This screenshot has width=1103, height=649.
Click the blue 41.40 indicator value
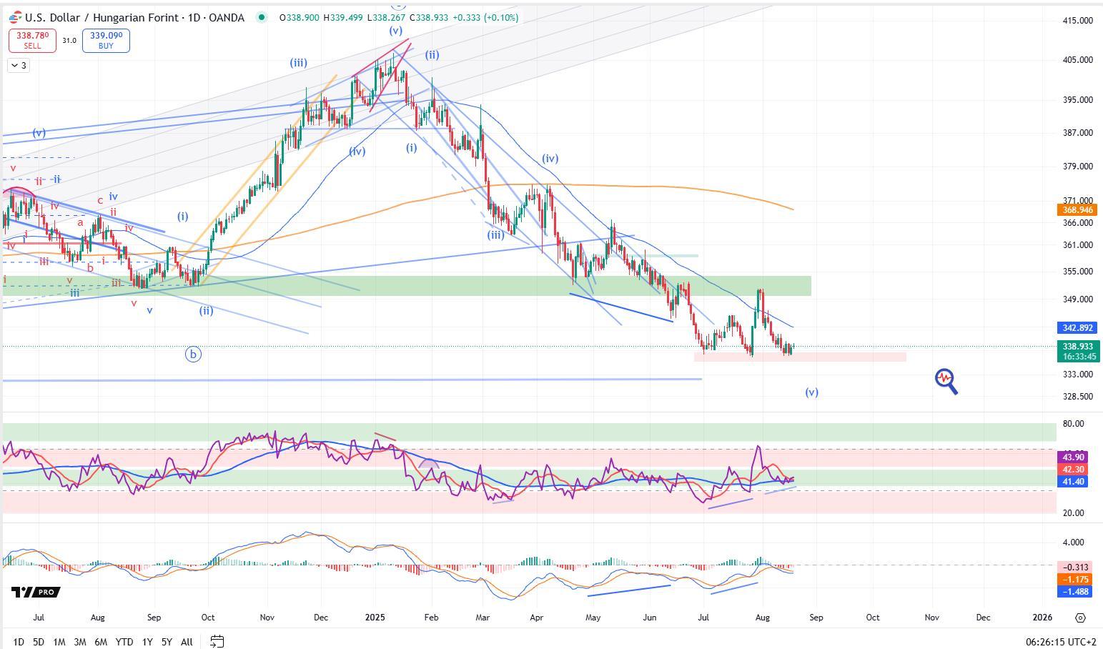click(x=1073, y=482)
